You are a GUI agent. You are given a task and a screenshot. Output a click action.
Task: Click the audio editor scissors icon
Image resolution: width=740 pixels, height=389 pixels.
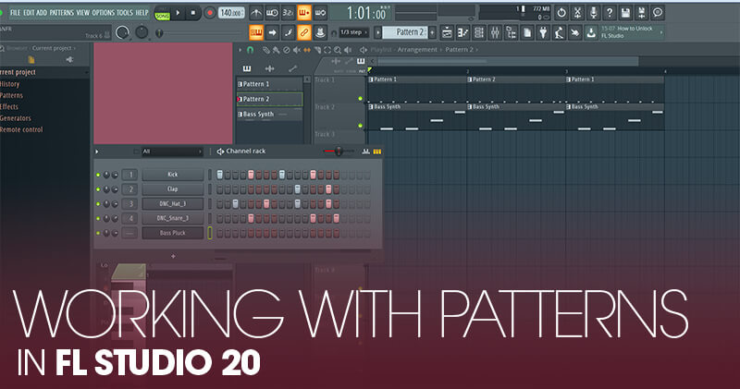[577, 13]
